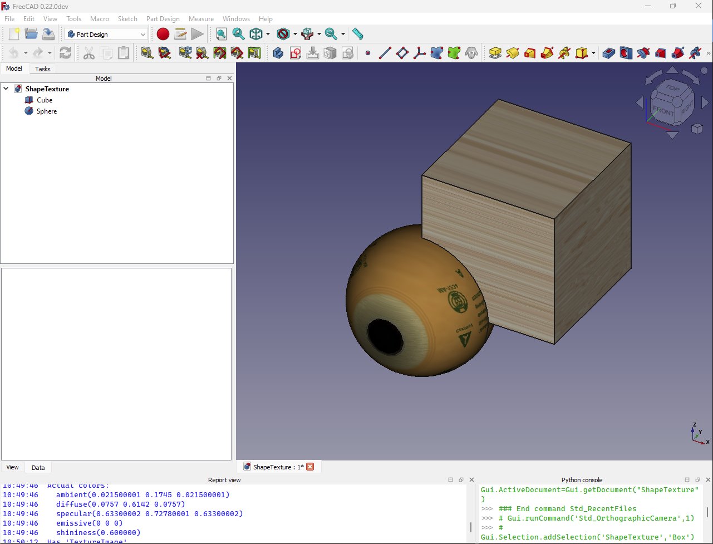Click the Create Sketch icon

296,53
